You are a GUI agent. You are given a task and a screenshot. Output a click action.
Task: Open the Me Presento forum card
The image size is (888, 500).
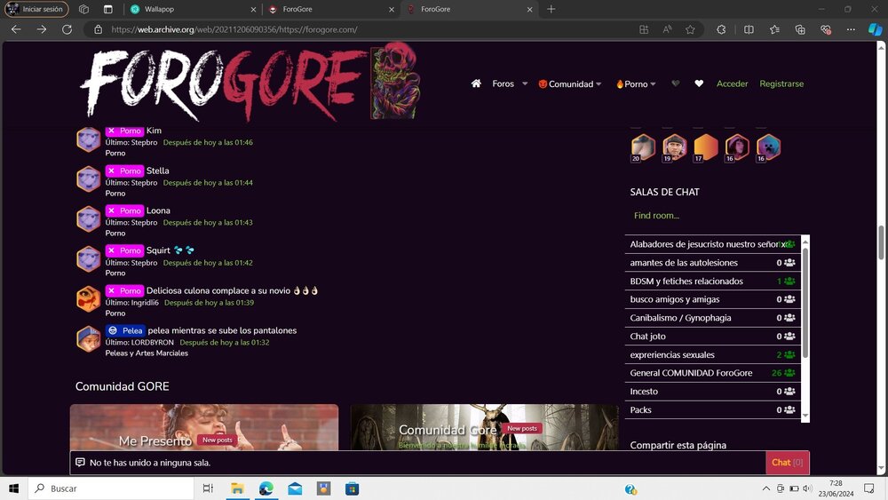point(204,427)
